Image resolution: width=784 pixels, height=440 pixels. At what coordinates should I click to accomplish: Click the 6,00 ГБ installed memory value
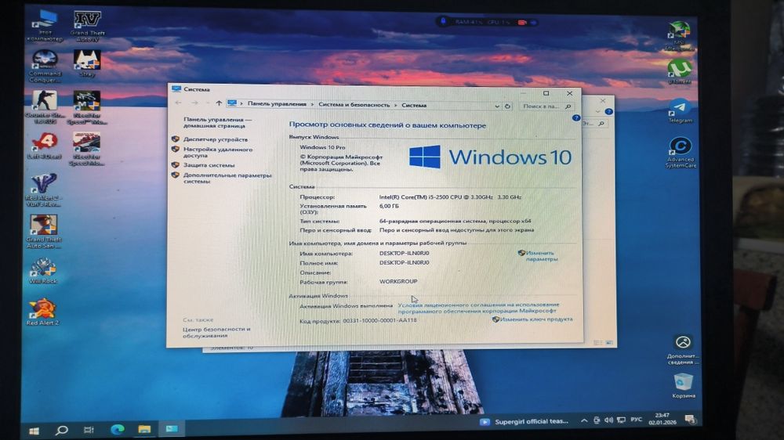point(389,206)
